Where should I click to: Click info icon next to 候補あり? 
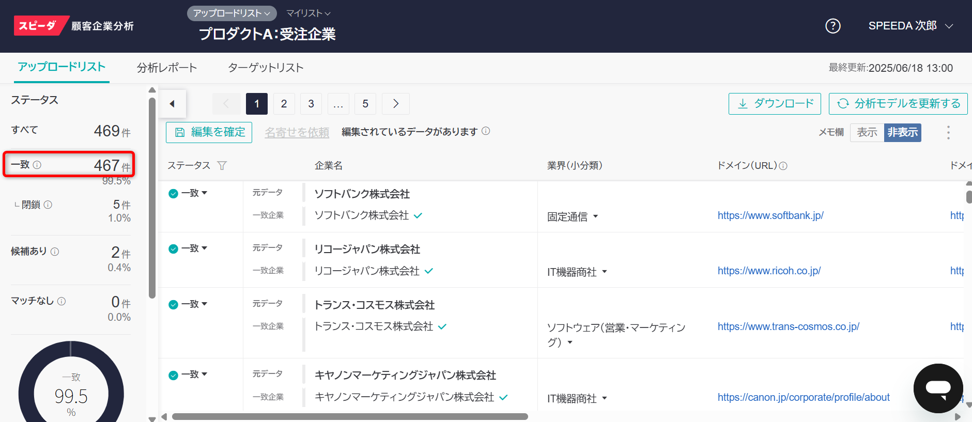click(55, 252)
